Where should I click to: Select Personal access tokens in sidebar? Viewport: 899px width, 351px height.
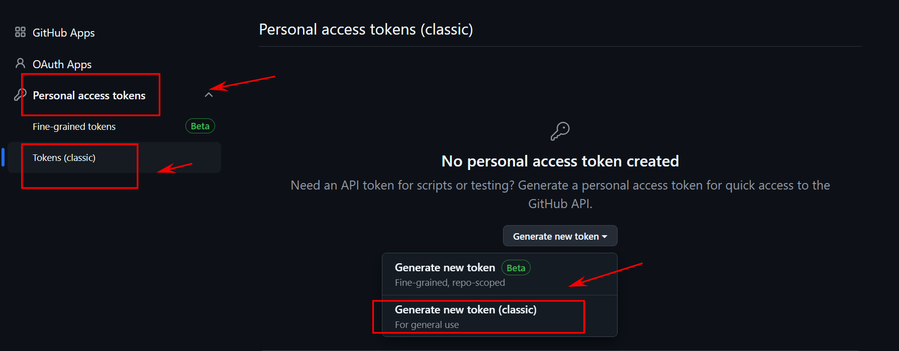(89, 95)
